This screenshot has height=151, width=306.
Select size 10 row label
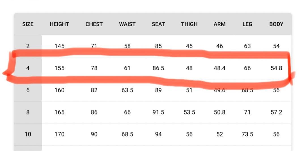[x=28, y=134]
